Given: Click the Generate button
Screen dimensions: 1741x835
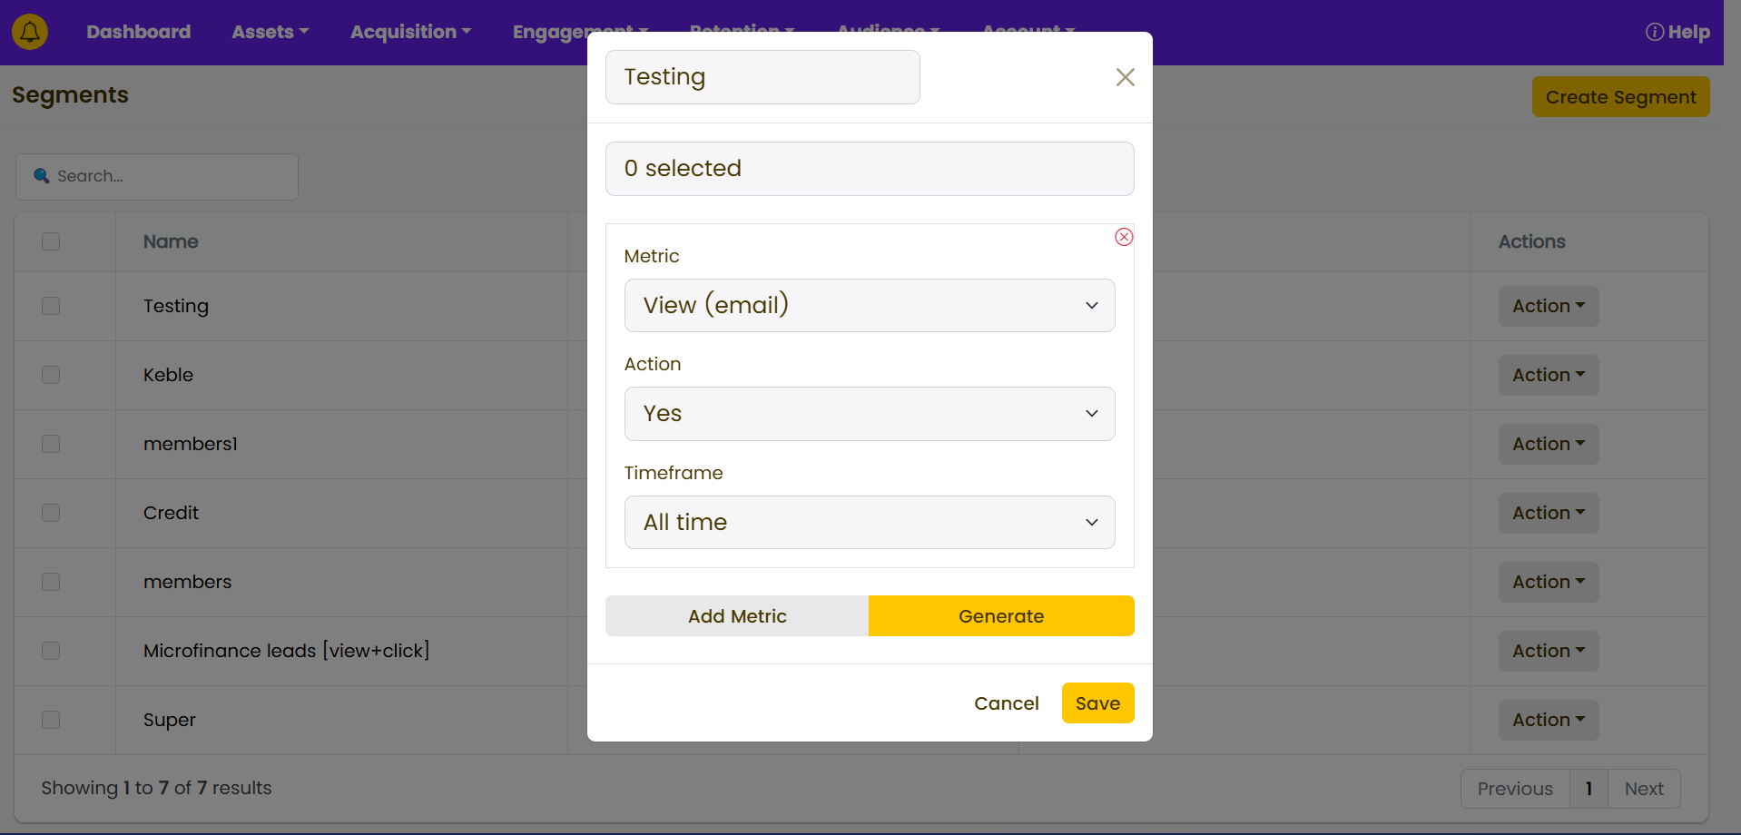Looking at the screenshot, I should pyautogui.click(x=1000, y=616).
